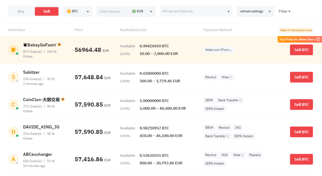Screen dimensions: 322x176
Task: Click the Available|Limits column header
Action: (133, 30)
